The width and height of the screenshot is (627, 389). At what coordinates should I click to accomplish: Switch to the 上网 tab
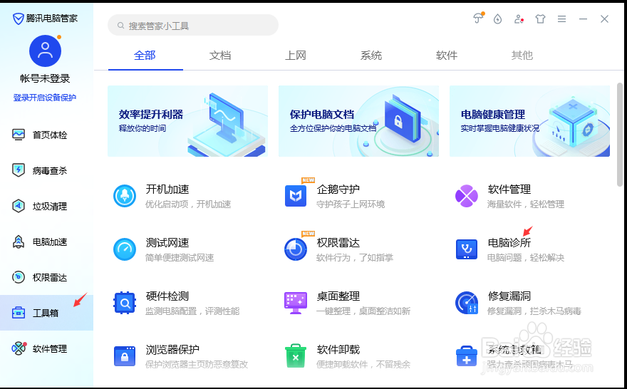coord(296,55)
